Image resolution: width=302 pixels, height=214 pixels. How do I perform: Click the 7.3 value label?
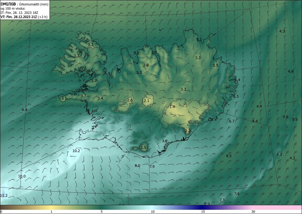[222, 200]
